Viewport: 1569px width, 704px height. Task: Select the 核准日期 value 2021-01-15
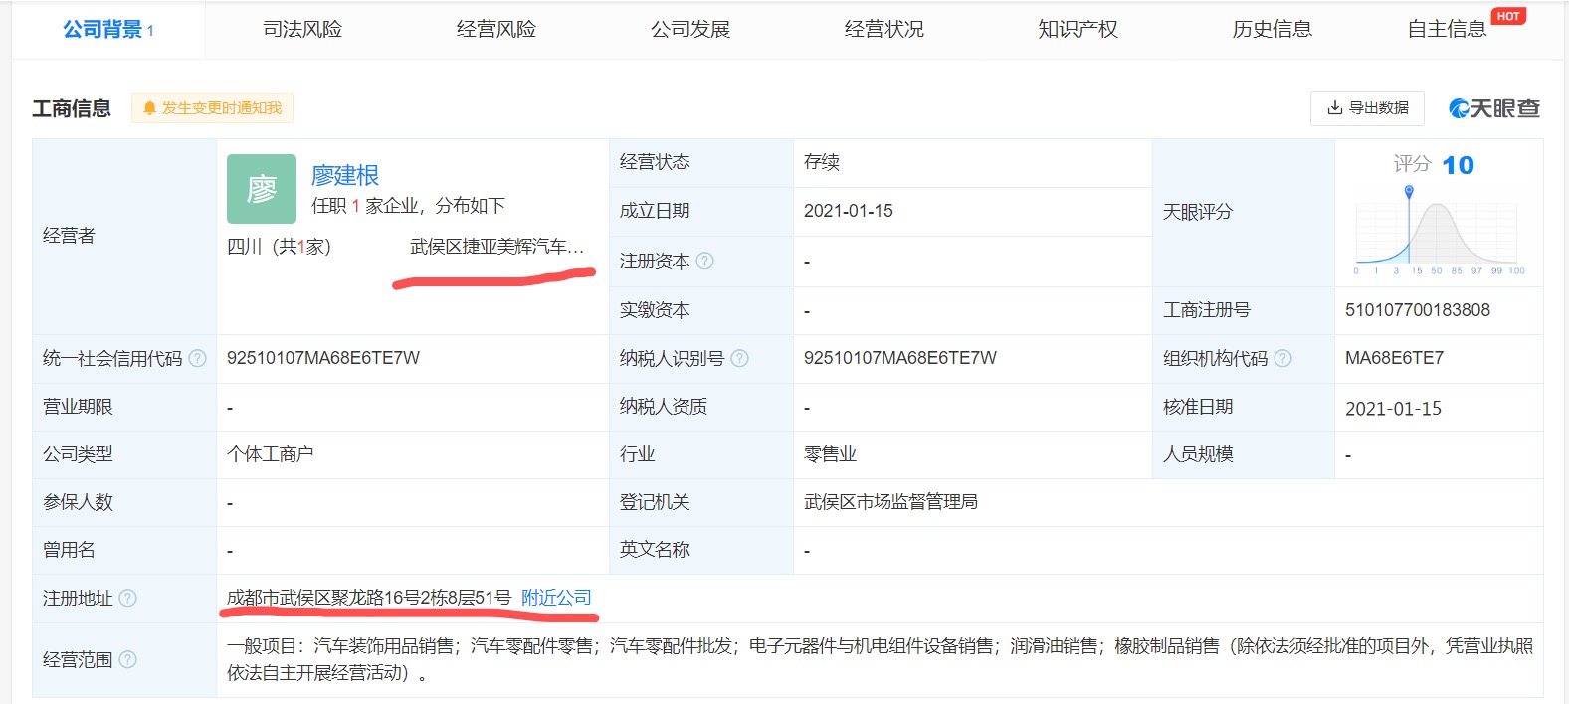[1393, 408]
